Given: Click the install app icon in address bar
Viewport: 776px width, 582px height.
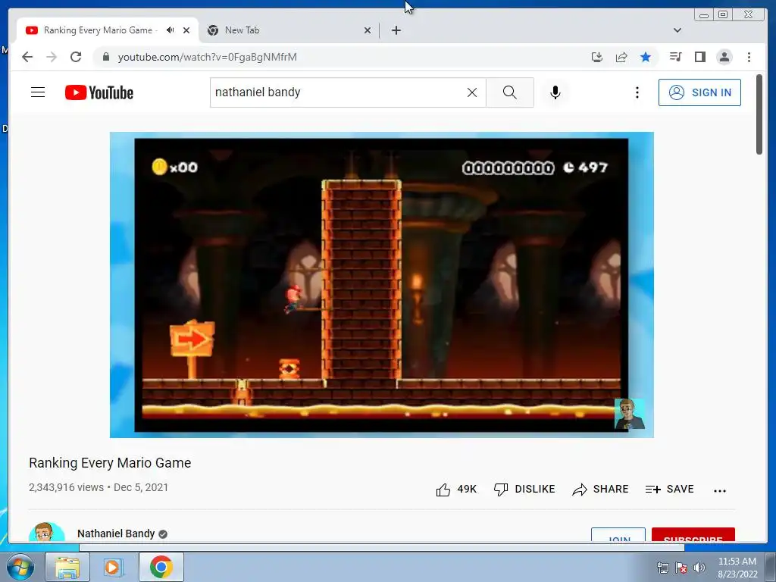Looking at the screenshot, I should (597, 57).
